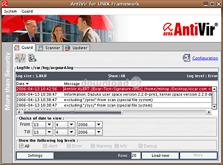Click the horizontal scrollbar left arrow
Image resolution: width=223 pixels, height=165 pixels.
tap(19, 112)
